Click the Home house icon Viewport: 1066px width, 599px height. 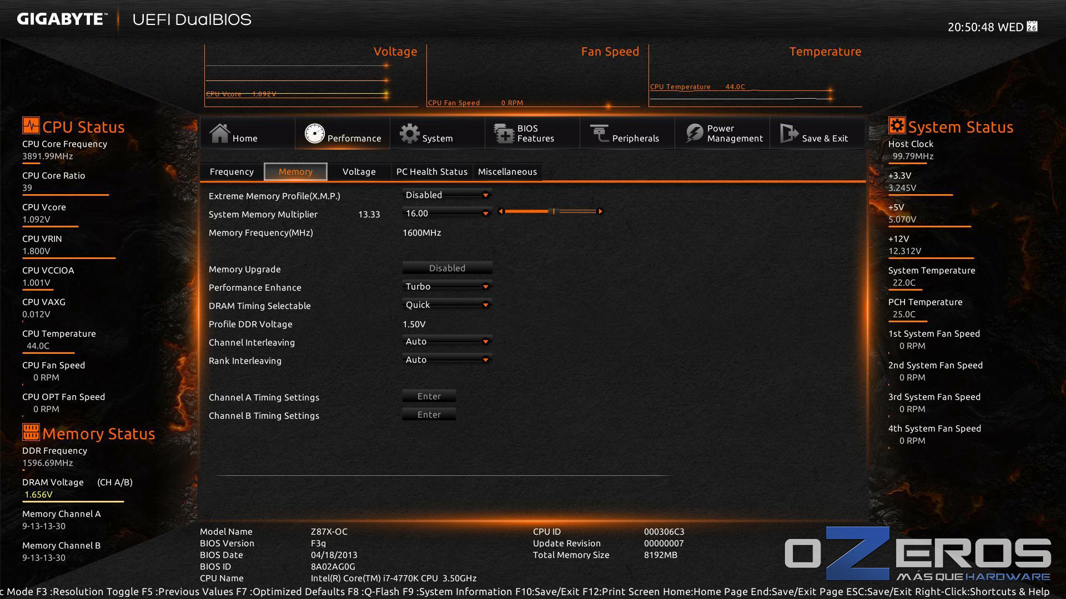(219, 133)
